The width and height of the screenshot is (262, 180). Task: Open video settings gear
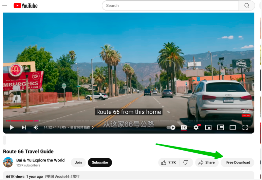pyautogui.click(x=196, y=128)
